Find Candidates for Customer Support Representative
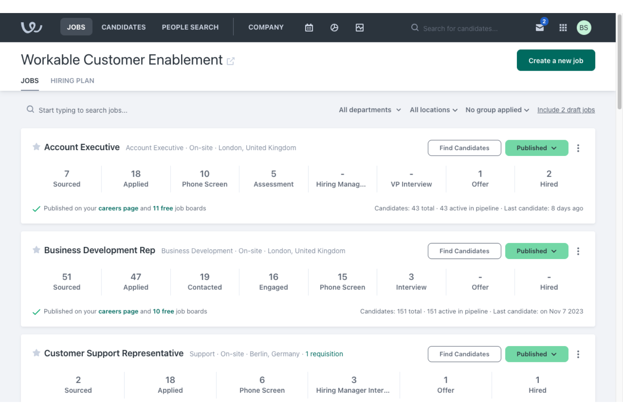623x415 pixels. click(464, 354)
